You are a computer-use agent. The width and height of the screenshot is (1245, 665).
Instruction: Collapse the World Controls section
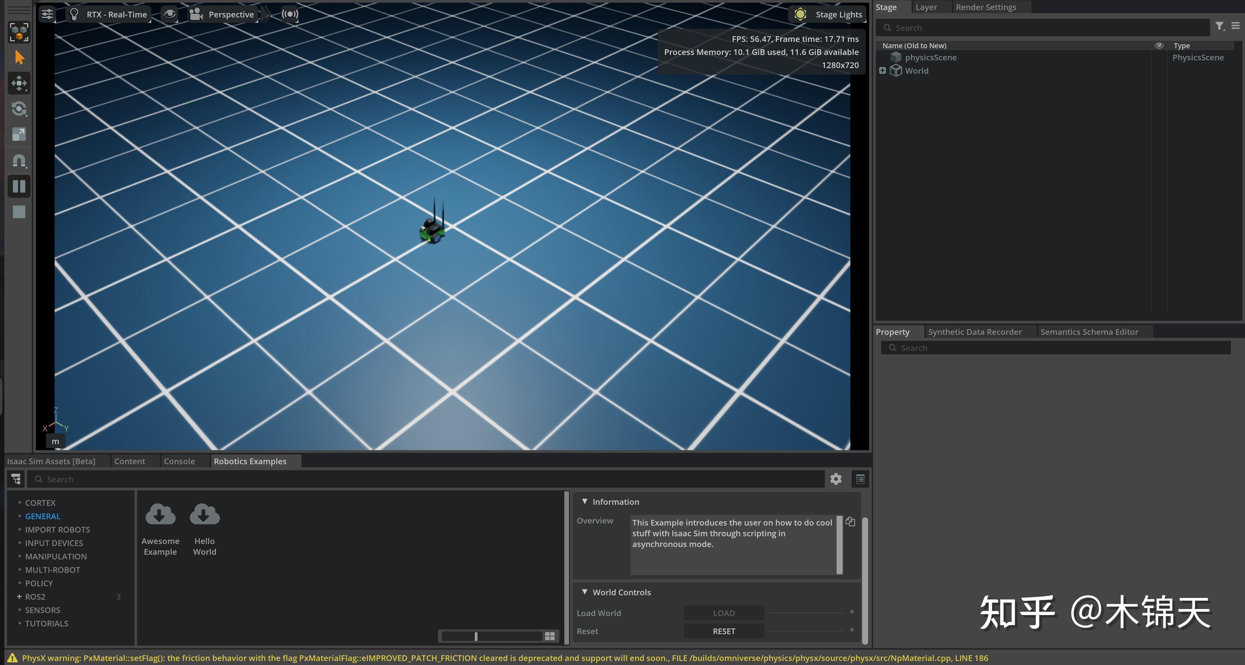tap(585, 592)
